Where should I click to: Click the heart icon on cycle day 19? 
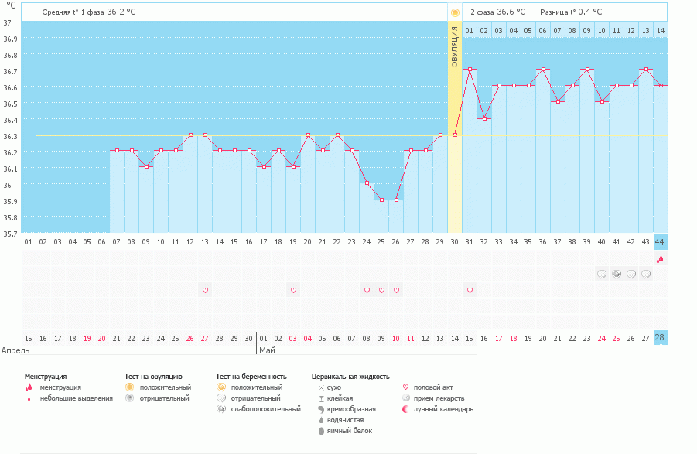[x=293, y=290]
